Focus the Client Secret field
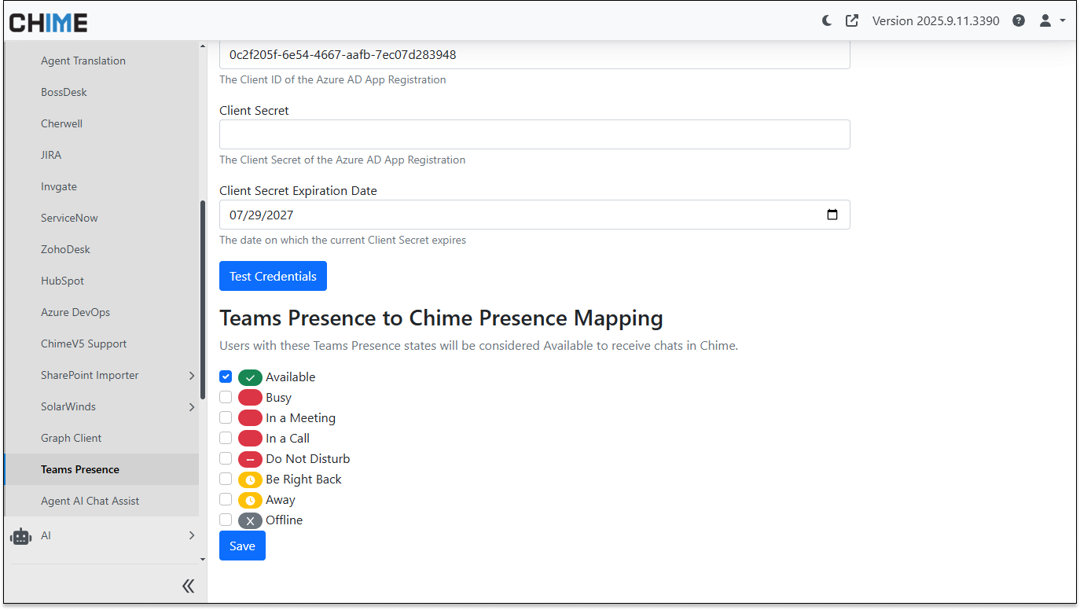 click(x=534, y=134)
